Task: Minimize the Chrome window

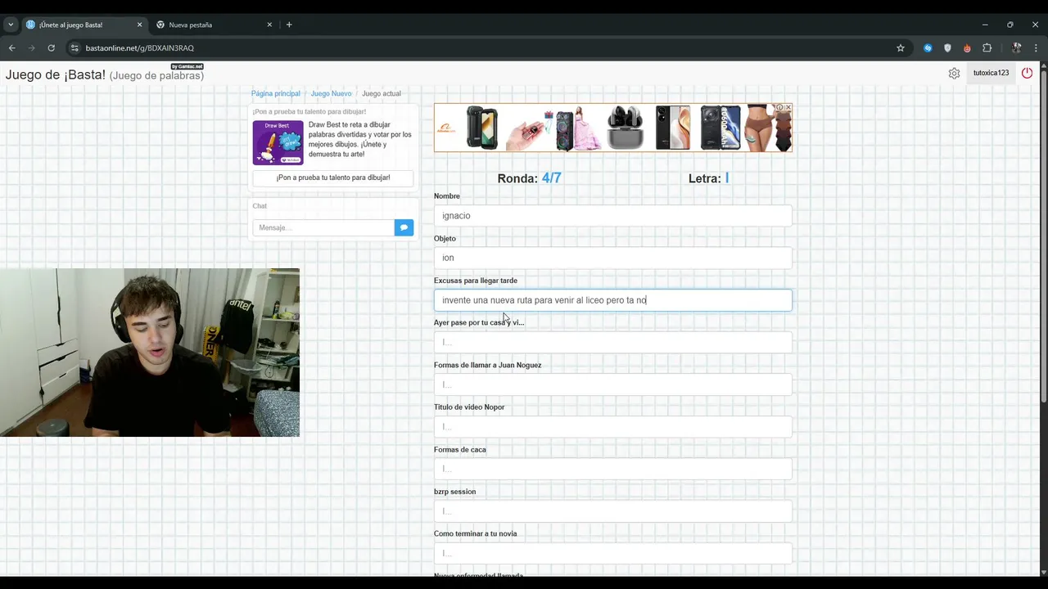Action: (985, 25)
